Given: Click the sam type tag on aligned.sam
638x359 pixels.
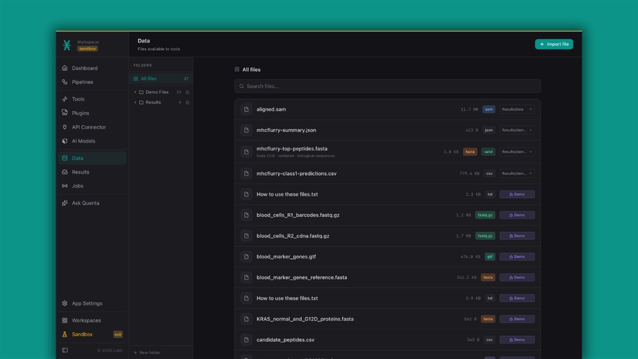Looking at the screenshot, I should (489, 109).
